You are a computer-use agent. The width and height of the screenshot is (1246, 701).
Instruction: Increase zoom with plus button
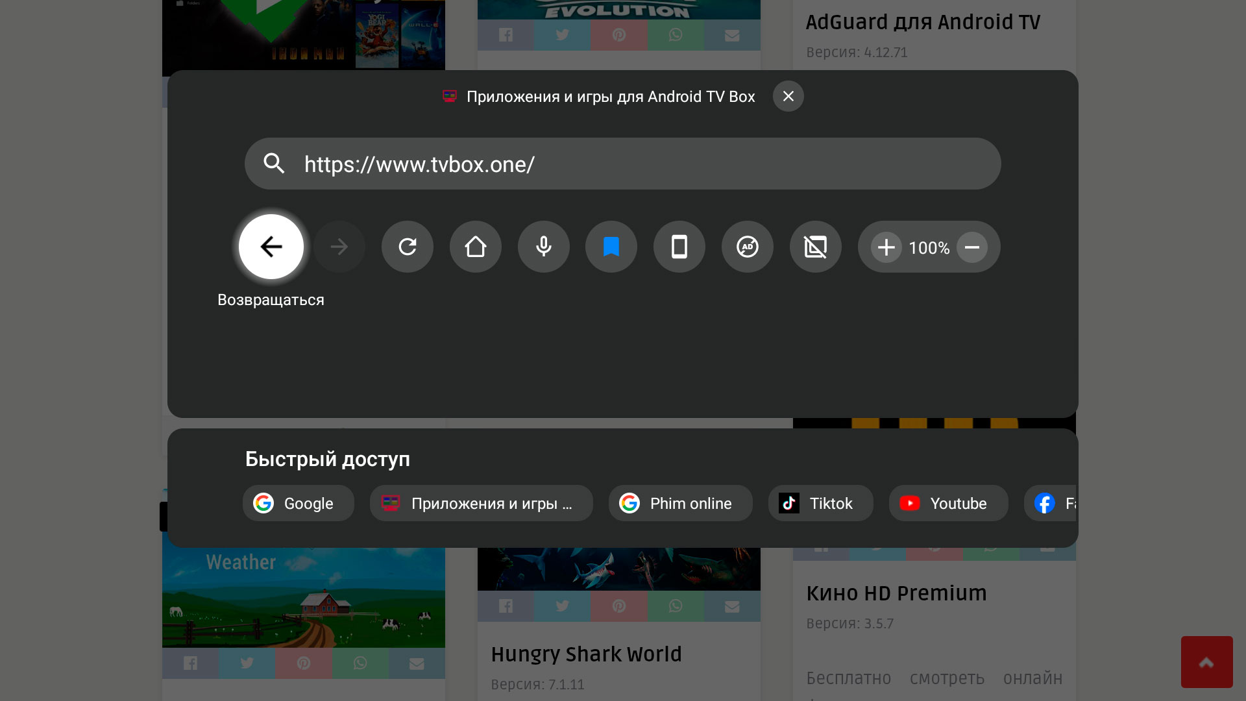[886, 247]
